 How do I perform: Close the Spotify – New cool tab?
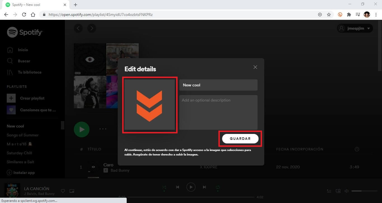[65, 5]
